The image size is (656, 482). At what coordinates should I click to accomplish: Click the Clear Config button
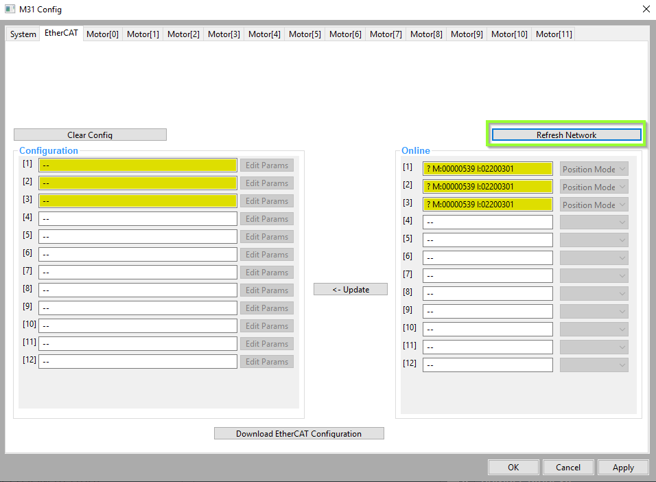(90, 135)
